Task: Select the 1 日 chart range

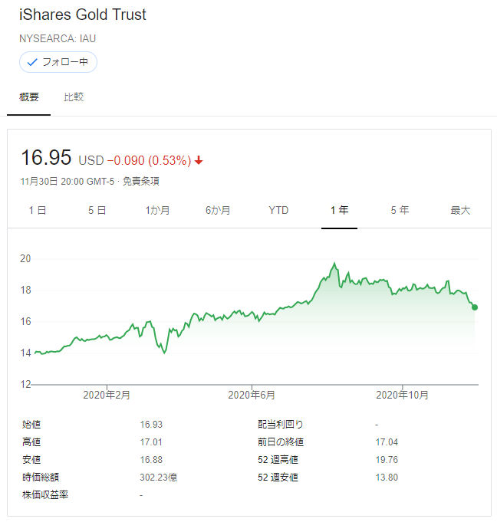Action: [38, 210]
